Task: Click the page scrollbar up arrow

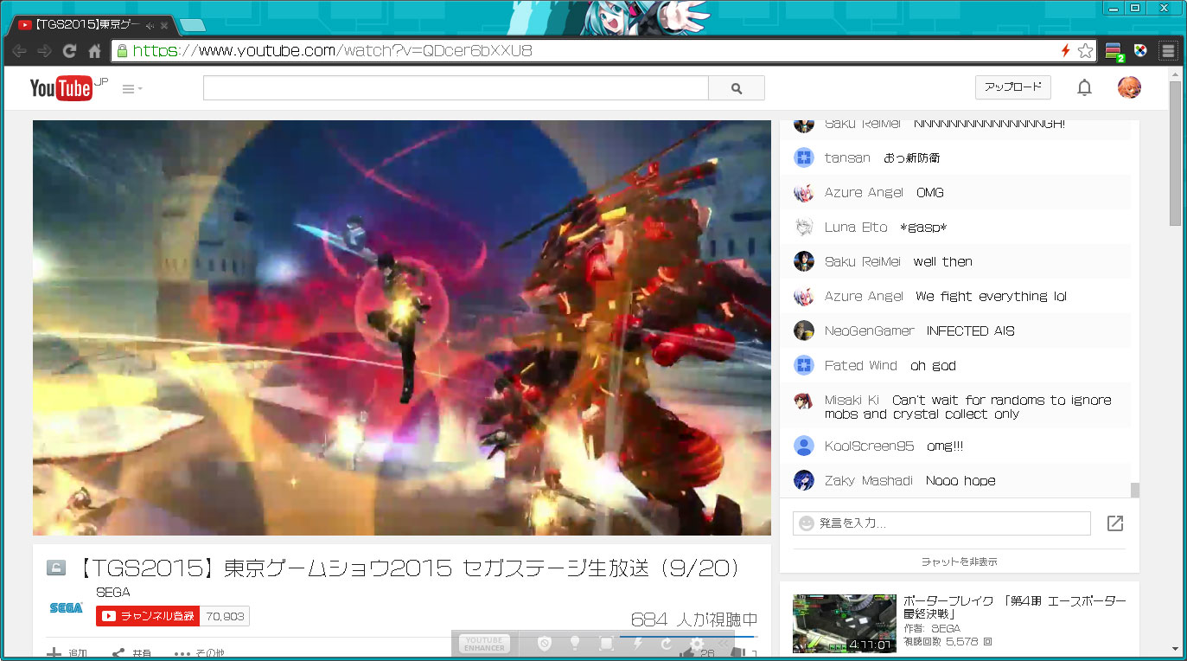Action: click(x=1175, y=74)
